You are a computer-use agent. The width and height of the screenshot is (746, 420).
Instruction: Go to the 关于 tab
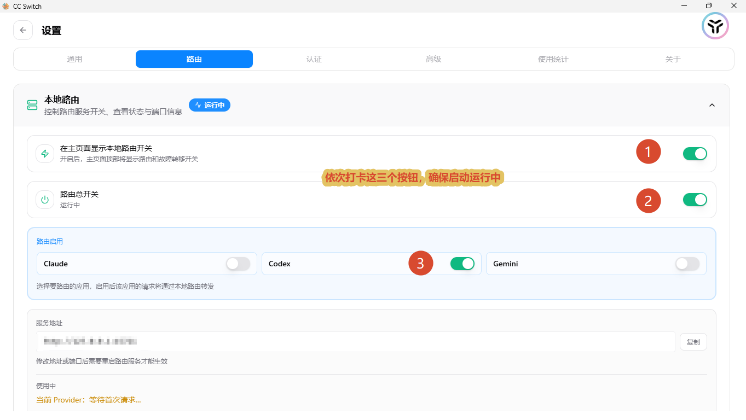pyautogui.click(x=673, y=59)
